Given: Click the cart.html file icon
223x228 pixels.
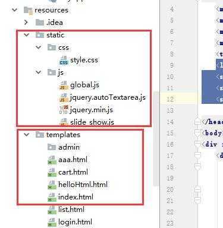Looking at the screenshot, I should pyautogui.click(x=52, y=172).
